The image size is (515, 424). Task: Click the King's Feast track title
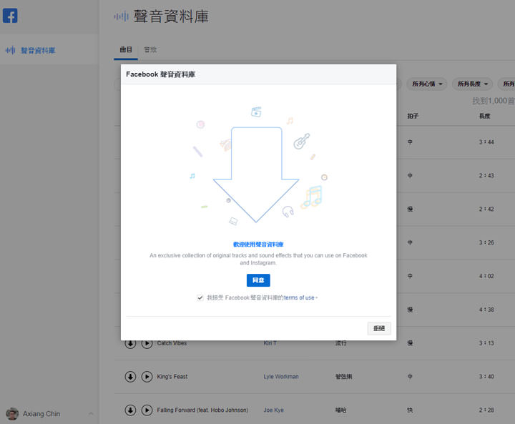pos(172,376)
